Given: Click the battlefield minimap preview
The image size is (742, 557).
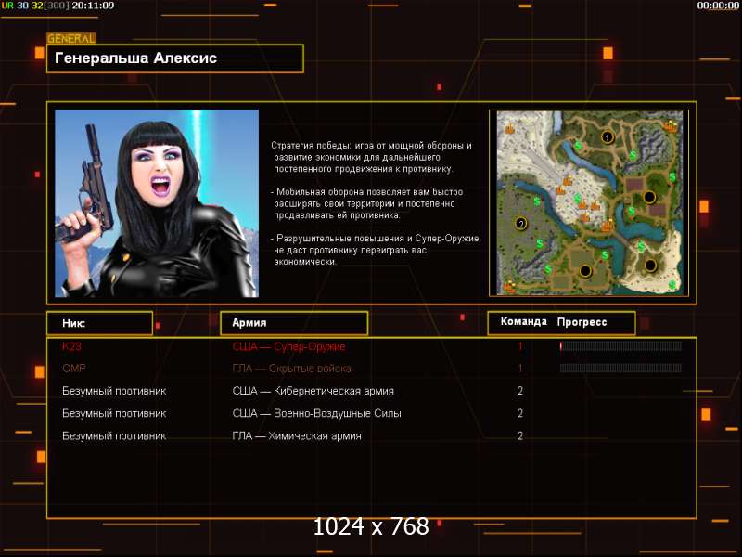Looking at the screenshot, I should click(x=589, y=203).
